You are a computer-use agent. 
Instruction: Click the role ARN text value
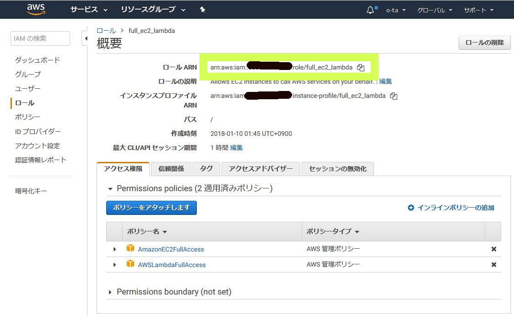coord(281,68)
